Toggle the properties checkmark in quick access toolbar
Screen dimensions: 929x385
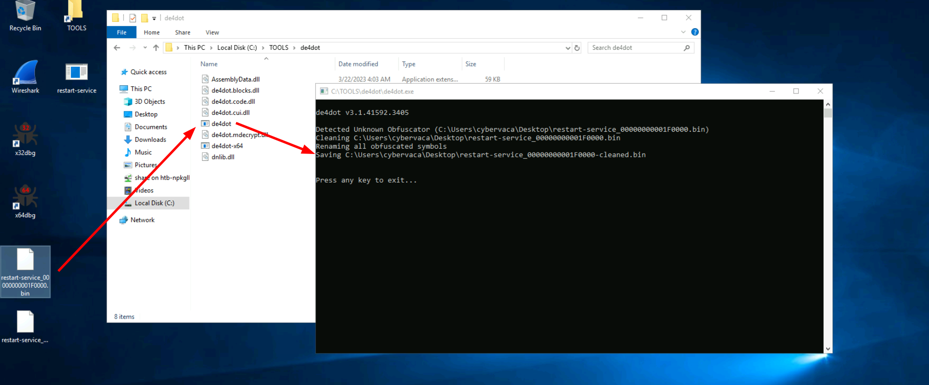[x=132, y=18]
